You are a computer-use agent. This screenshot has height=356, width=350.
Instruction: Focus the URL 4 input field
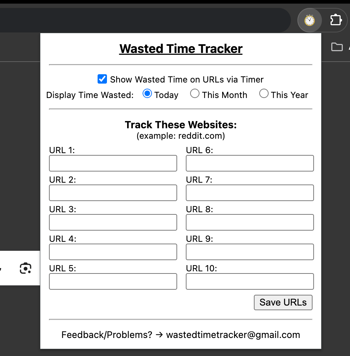coord(113,252)
